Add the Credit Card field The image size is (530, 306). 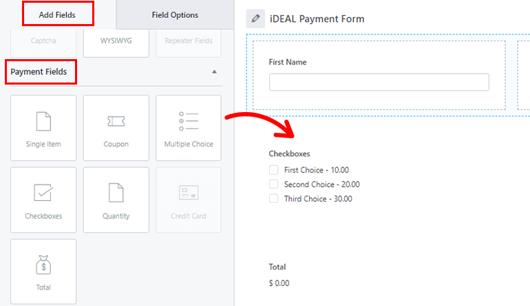tap(189, 199)
